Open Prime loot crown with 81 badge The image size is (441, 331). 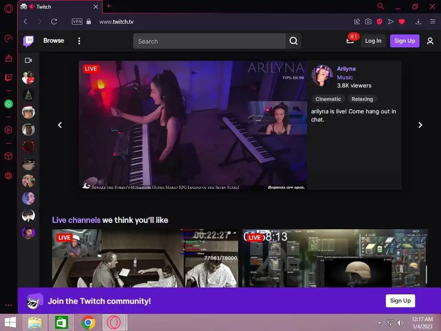click(351, 41)
